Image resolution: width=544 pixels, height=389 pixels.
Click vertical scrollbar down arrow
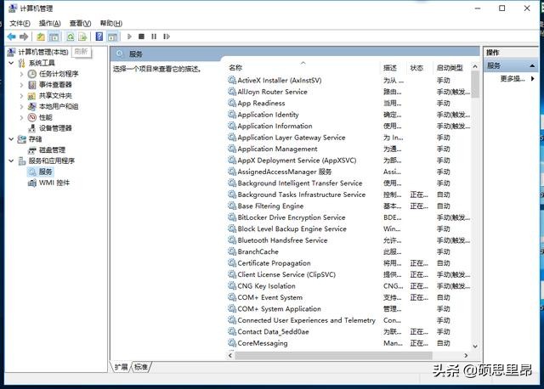click(x=475, y=346)
